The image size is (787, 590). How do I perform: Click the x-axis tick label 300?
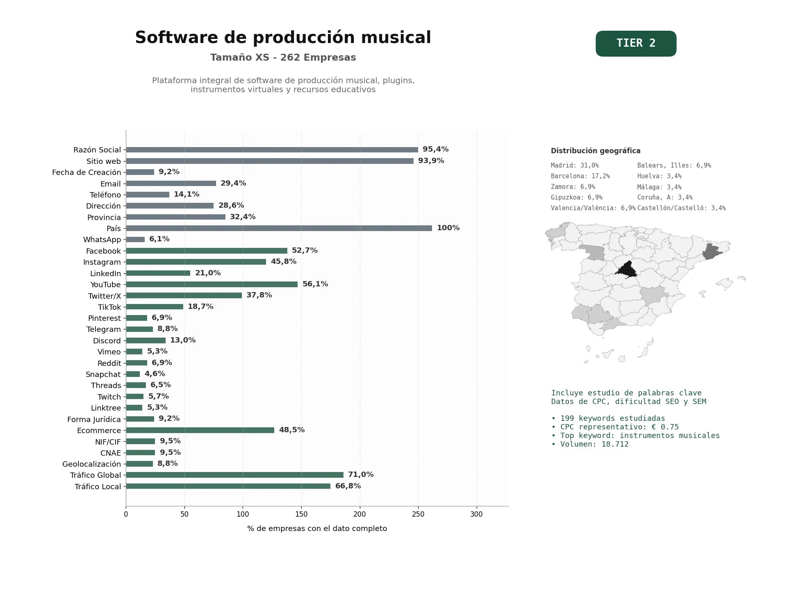click(476, 514)
